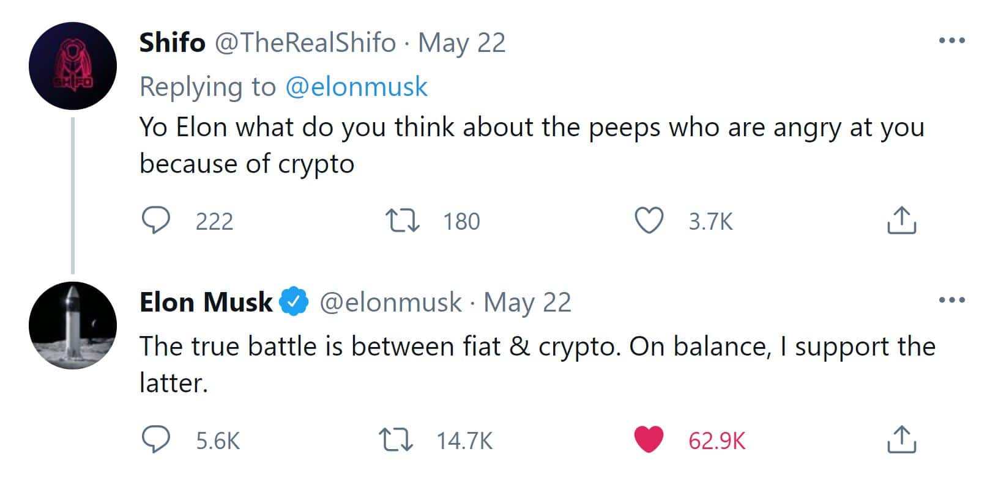The width and height of the screenshot is (998, 479).
Task: Retweet Elon Musk's fiat & crypto tweet
Action: tap(395, 440)
